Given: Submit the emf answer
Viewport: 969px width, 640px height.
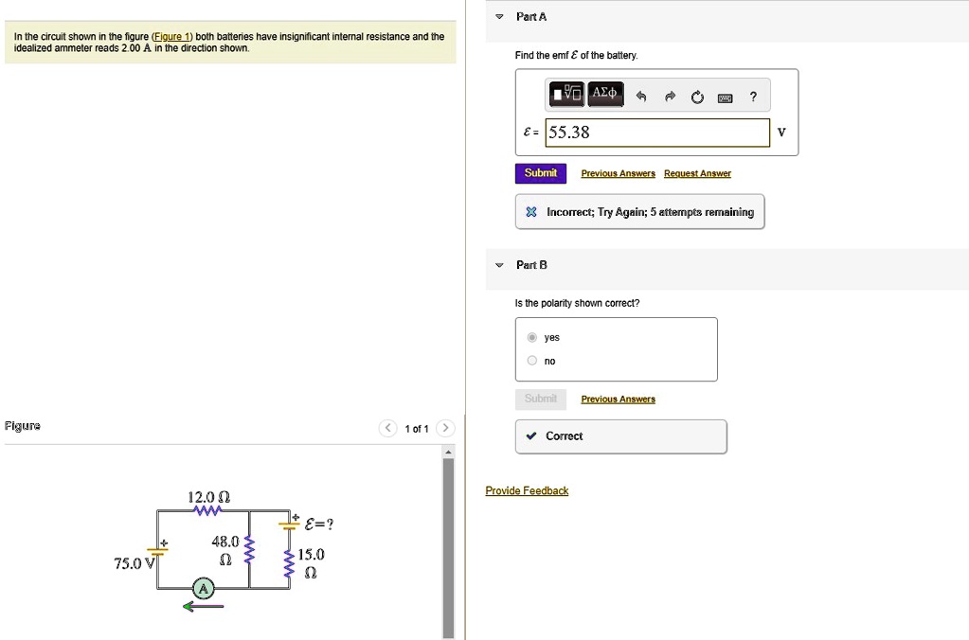Looking at the screenshot, I should tap(540, 173).
